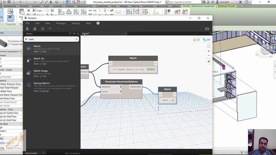
Task: Click the Watch 3D node library icon
Action: [x=29, y=60]
